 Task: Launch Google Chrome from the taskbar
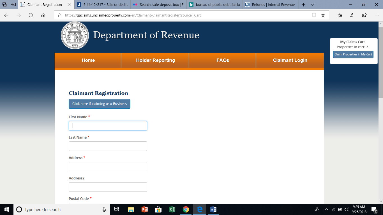click(x=186, y=209)
